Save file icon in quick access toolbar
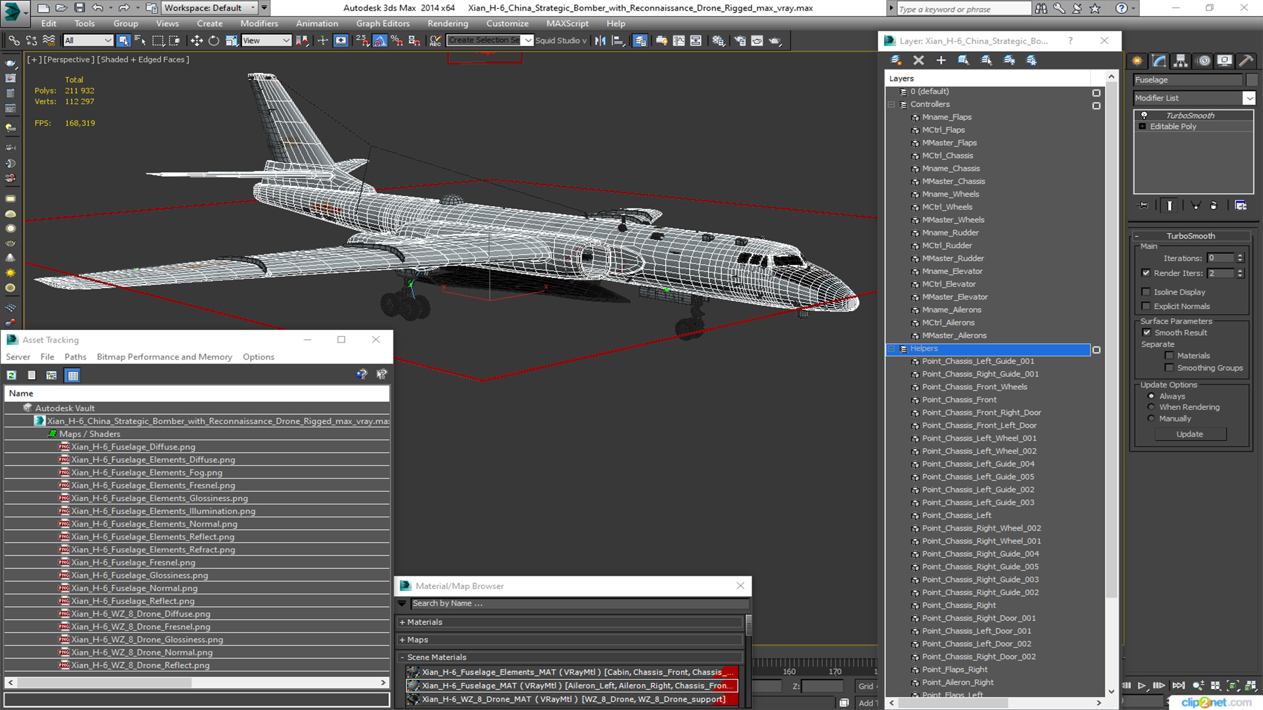1263x710 pixels. click(79, 8)
